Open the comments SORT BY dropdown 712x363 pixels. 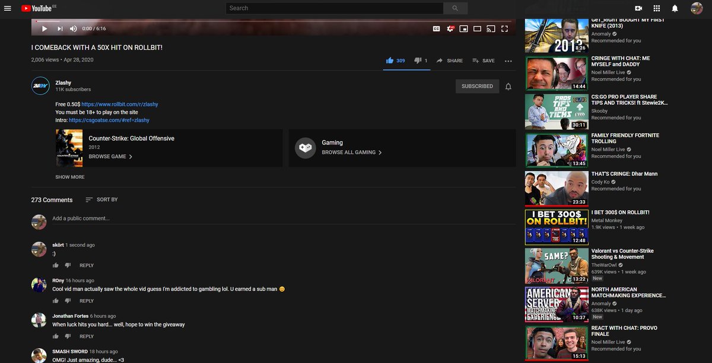coord(101,200)
